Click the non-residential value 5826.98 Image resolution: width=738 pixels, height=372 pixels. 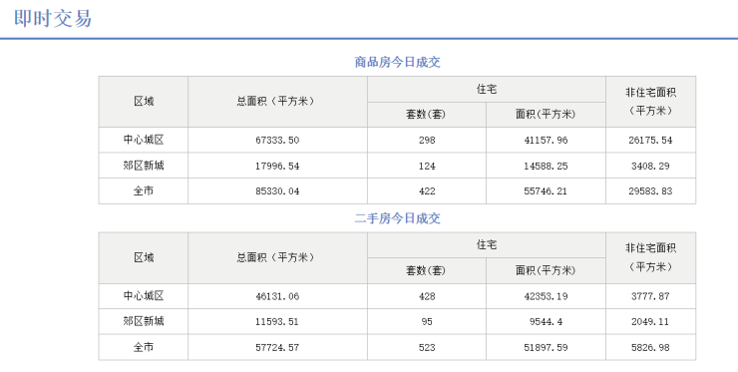(x=650, y=347)
